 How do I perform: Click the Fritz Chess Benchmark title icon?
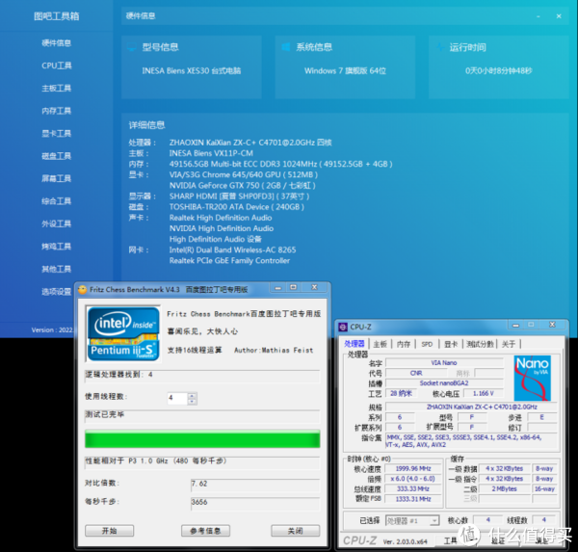83,289
